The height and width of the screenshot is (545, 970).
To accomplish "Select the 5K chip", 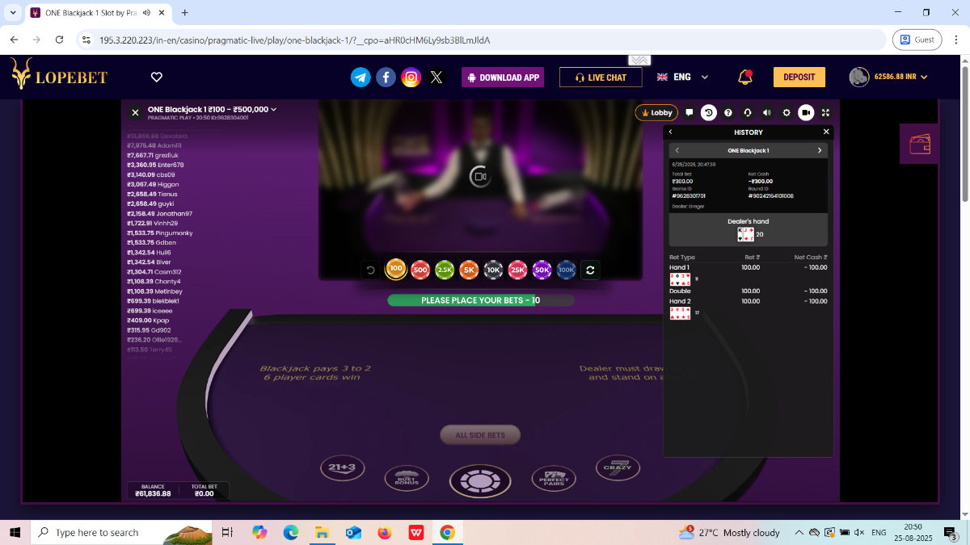I will pyautogui.click(x=469, y=270).
